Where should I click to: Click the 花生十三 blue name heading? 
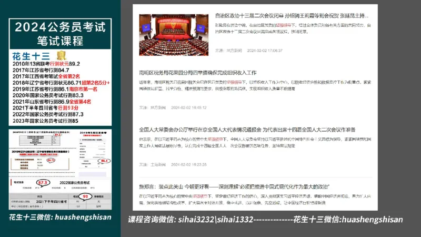pos(31,56)
